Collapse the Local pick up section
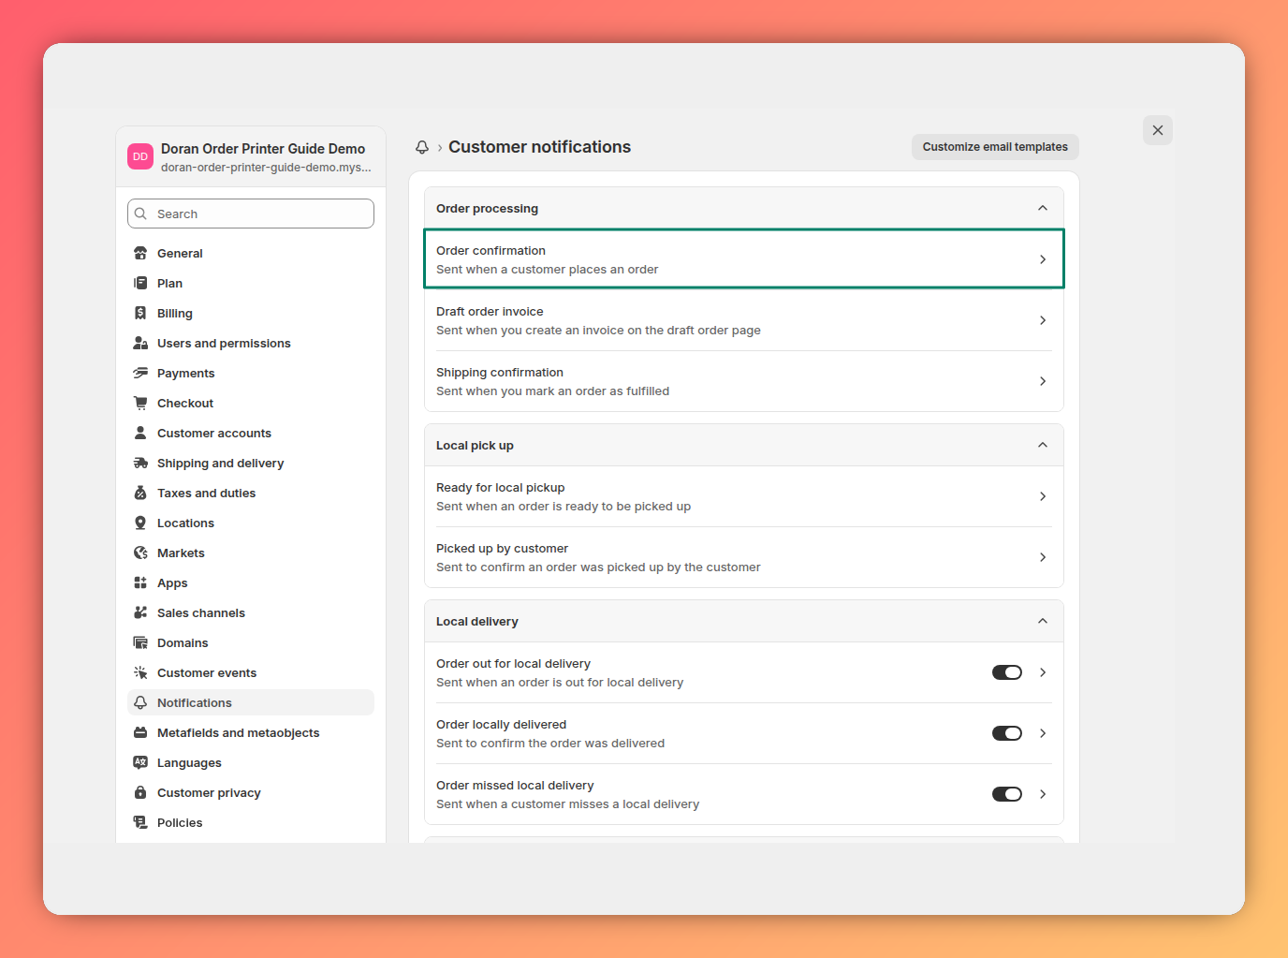This screenshot has height=958, width=1288. click(1043, 445)
